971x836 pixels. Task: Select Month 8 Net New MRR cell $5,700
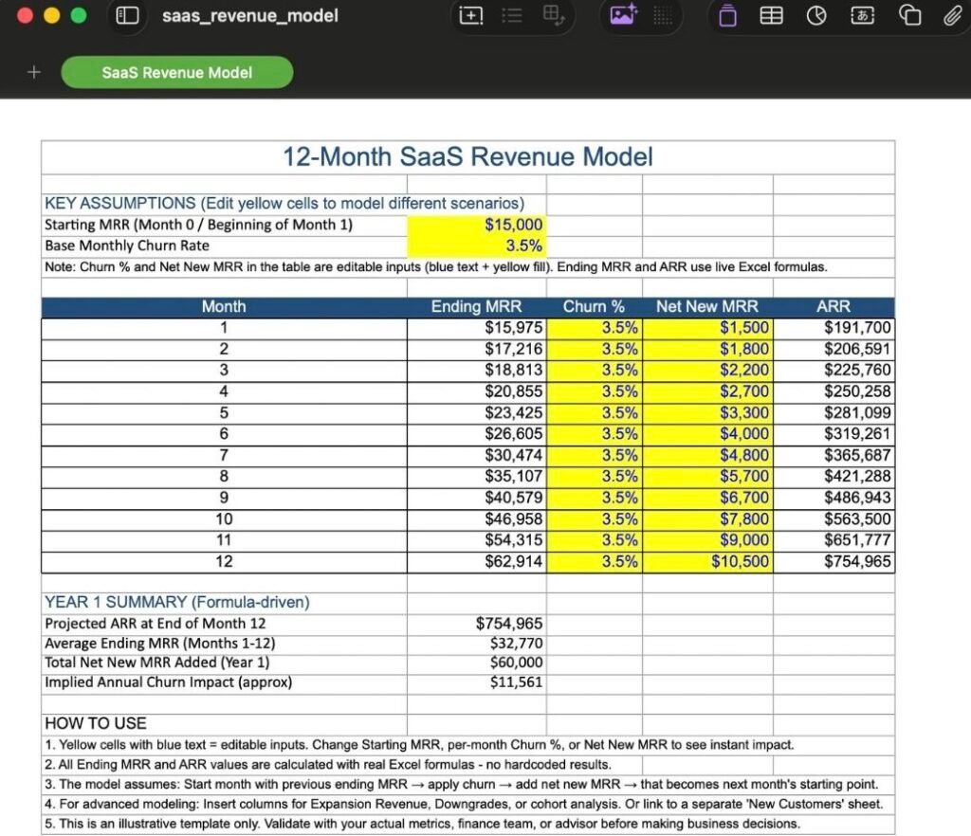point(707,477)
